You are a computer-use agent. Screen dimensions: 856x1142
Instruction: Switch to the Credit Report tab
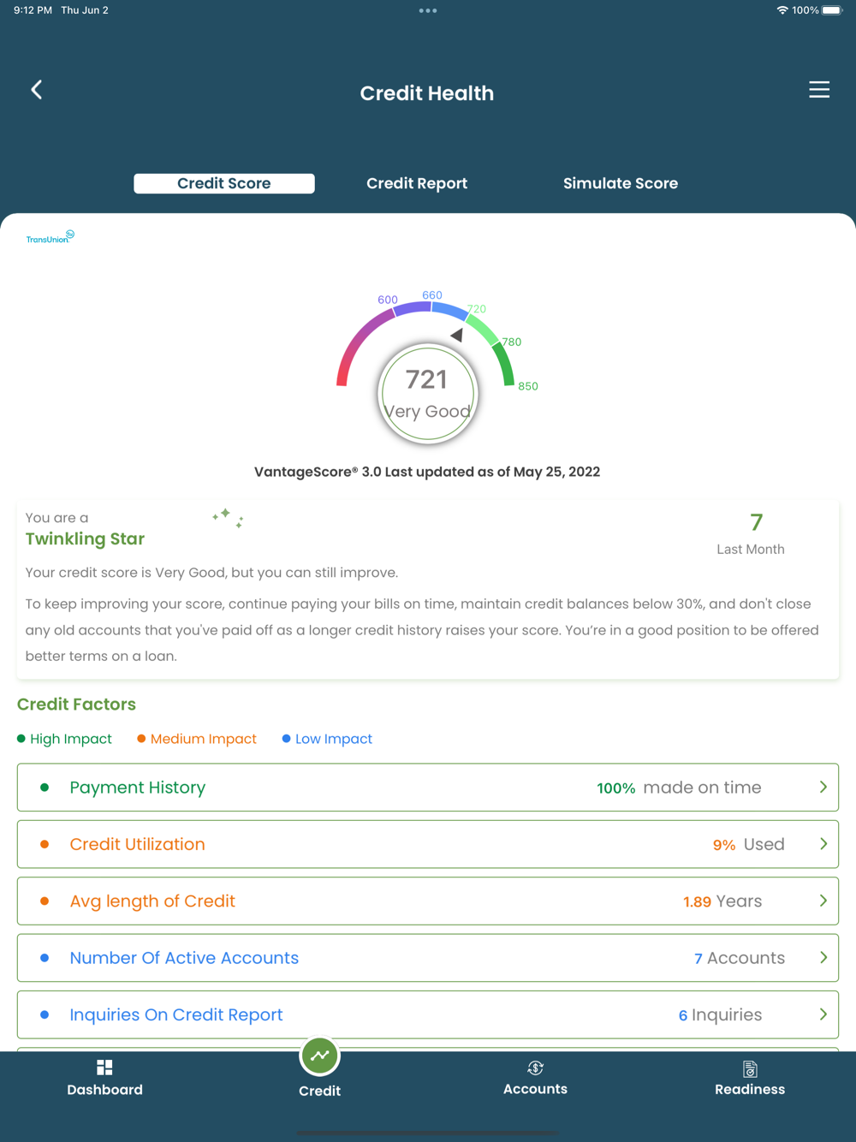pyautogui.click(x=417, y=183)
